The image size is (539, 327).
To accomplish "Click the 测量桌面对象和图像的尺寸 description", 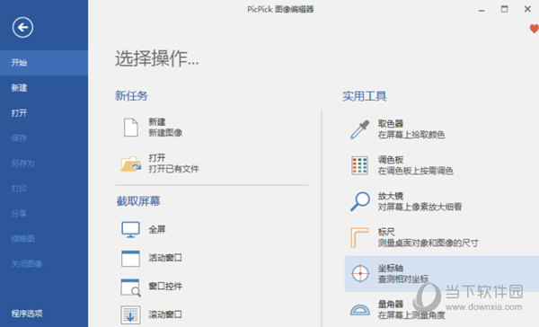I will (428, 243).
